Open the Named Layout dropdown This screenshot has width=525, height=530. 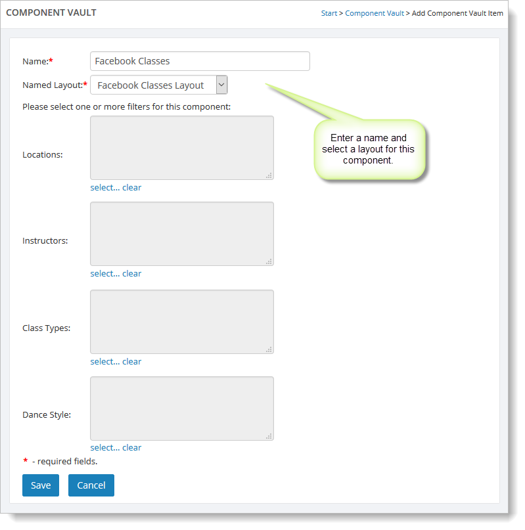tap(158, 85)
